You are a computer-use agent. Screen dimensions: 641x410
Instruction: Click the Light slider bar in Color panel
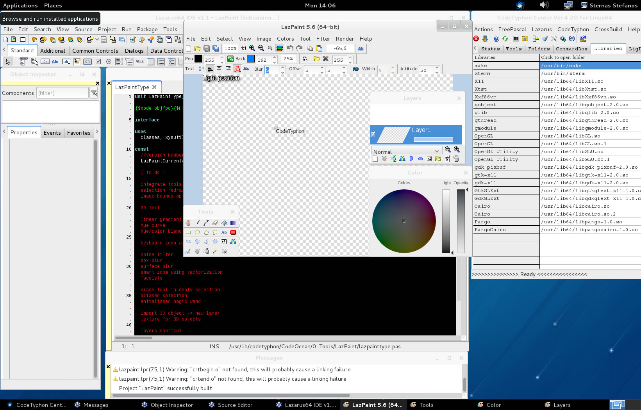coord(446,221)
